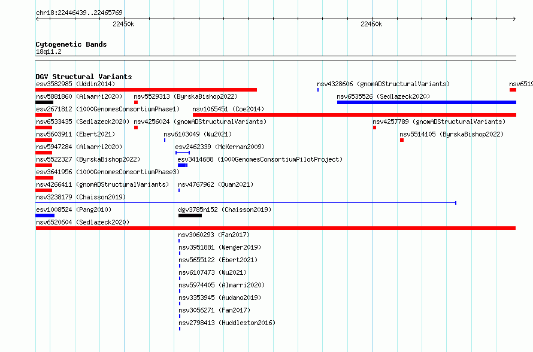Screen dimensions: 533x352
Task: Select the blue tick under nsv6103049
Action: coord(165,140)
